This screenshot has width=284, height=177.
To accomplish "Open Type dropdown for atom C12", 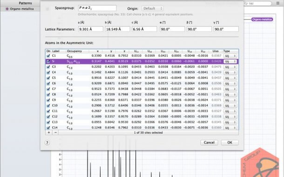I will click(x=230, y=117).
